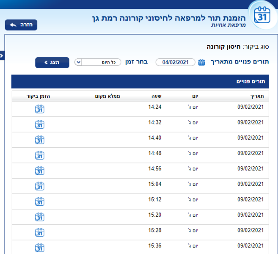
Task: Click the 'חיסון קורונה' visit type text
Action: [x=223, y=47]
